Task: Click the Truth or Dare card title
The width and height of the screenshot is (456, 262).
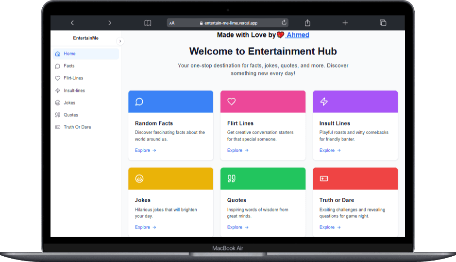Action: coord(337,200)
